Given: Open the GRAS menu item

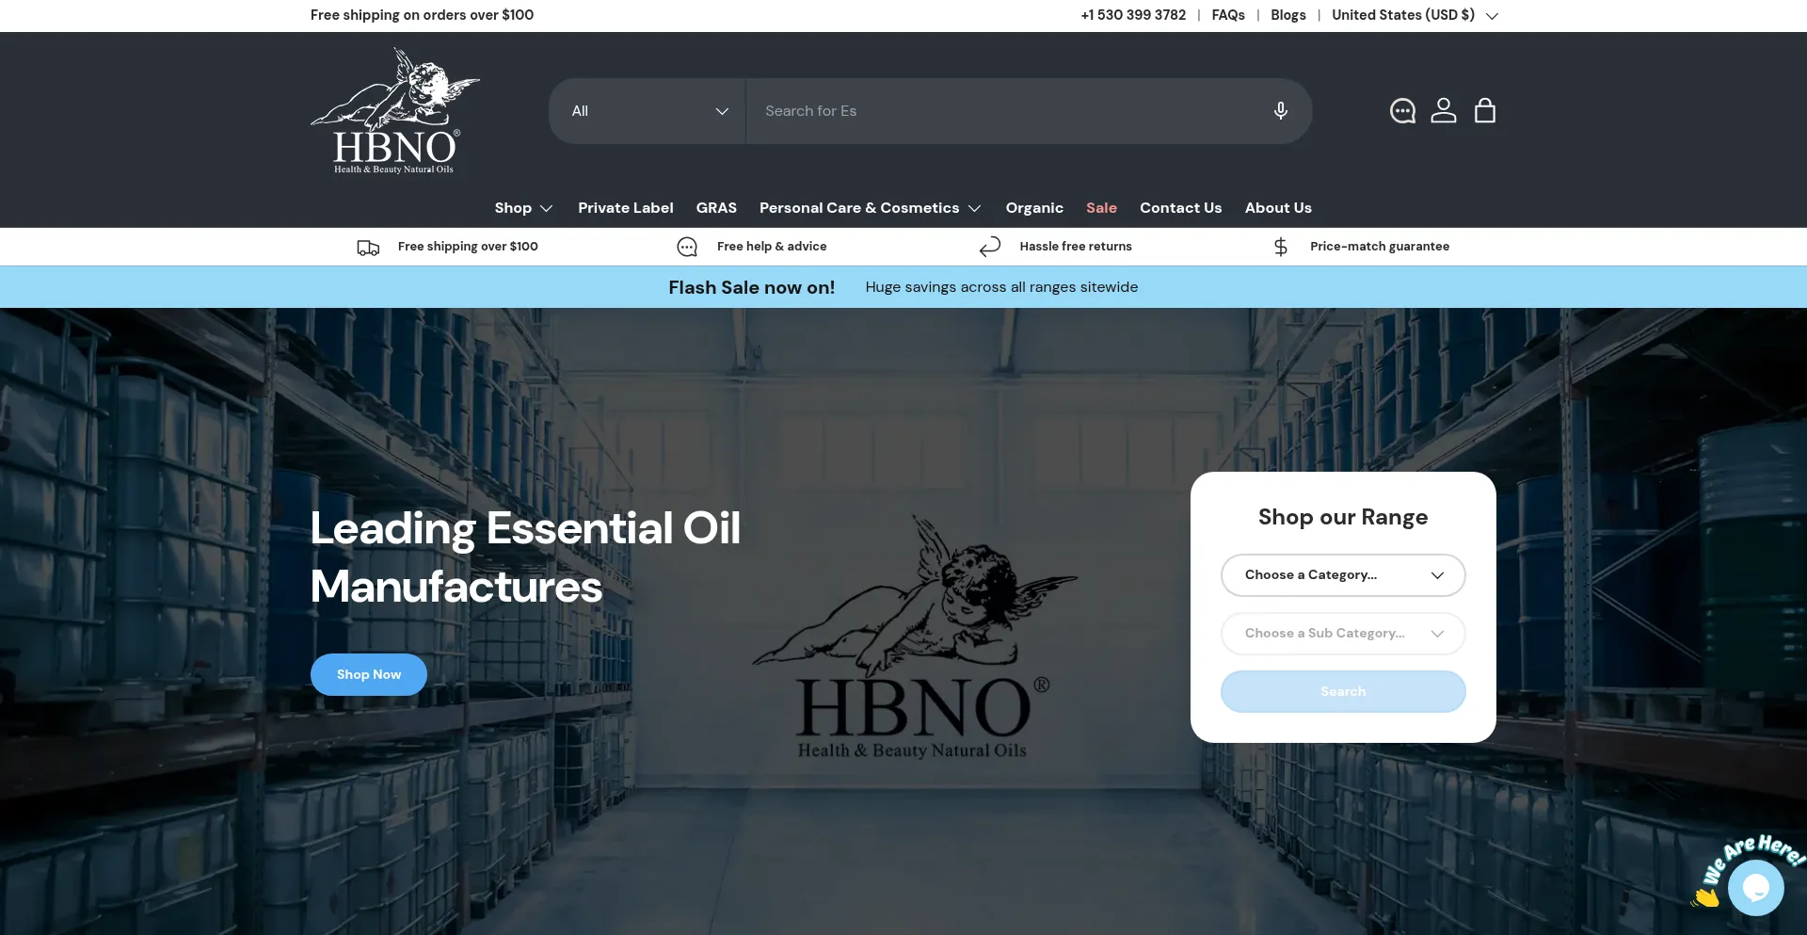Looking at the screenshot, I should click(x=716, y=208).
